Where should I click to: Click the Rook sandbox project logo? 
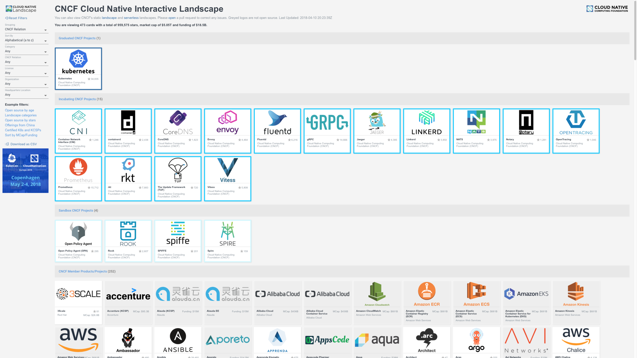pyautogui.click(x=128, y=234)
